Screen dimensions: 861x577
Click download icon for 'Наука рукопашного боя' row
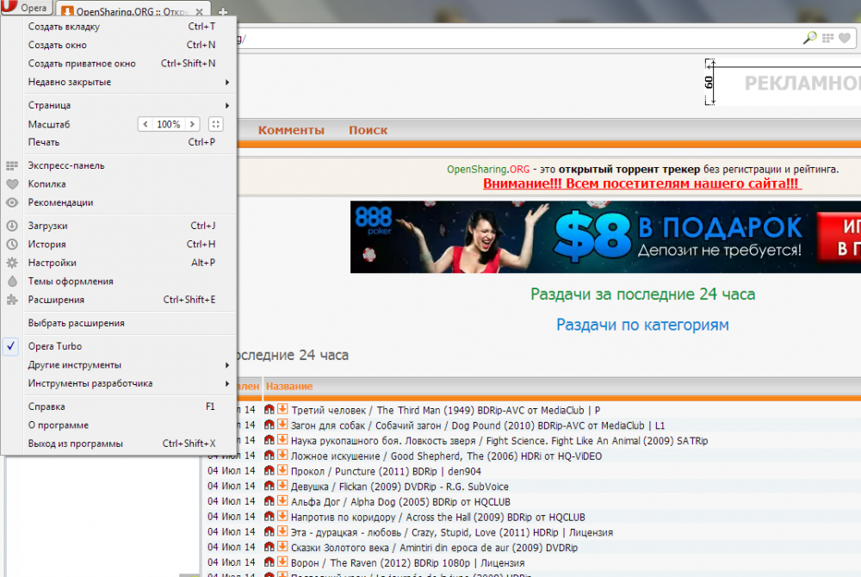pyautogui.click(x=282, y=440)
